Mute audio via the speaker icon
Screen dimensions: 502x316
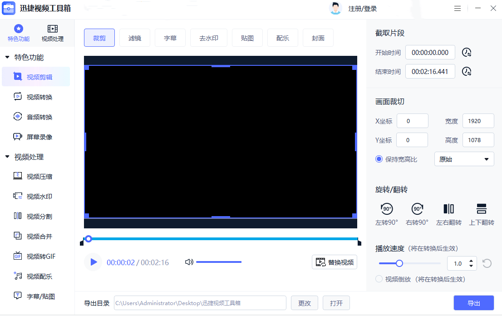coord(189,262)
